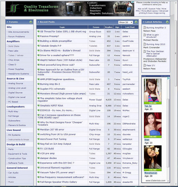Sort by Age column header
Image resolution: width=178 pixels, height=187 pixels.
(117, 27)
